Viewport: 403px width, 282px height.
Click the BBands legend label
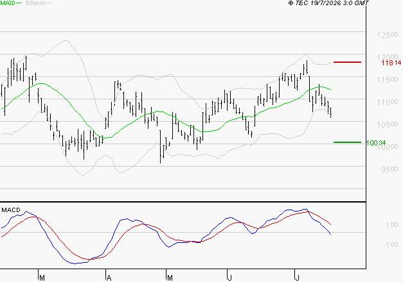36,3
